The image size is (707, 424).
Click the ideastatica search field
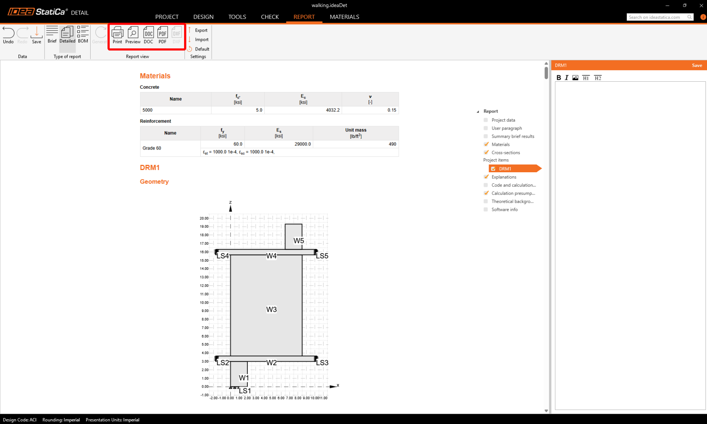tap(656, 17)
